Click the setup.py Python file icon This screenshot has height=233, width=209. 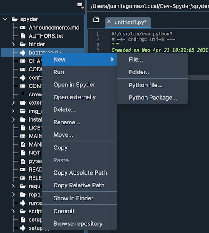tap(23, 228)
